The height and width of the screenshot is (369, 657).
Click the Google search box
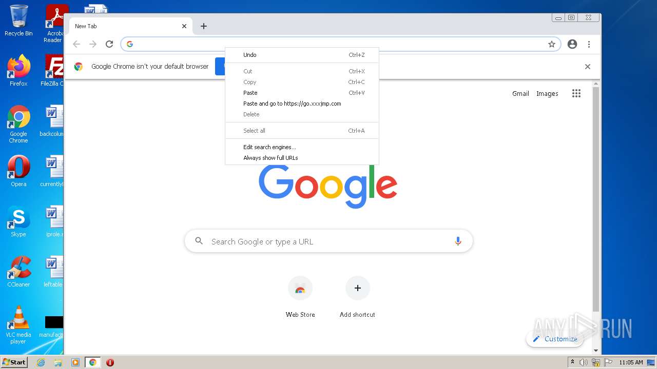point(328,241)
